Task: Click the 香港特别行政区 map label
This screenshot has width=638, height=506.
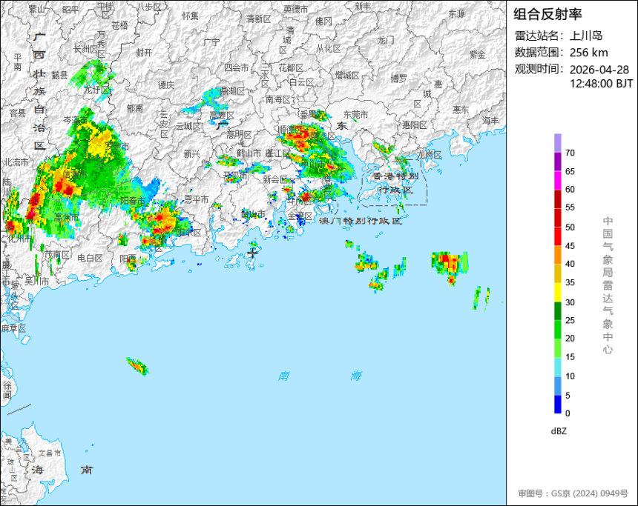Action: [x=395, y=183]
